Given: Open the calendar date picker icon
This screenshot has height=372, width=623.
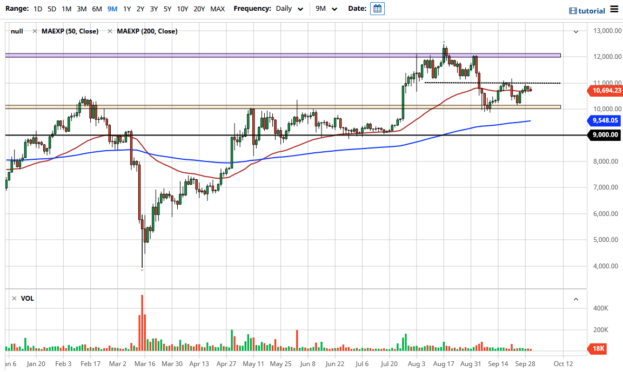Looking at the screenshot, I should pos(377,8).
